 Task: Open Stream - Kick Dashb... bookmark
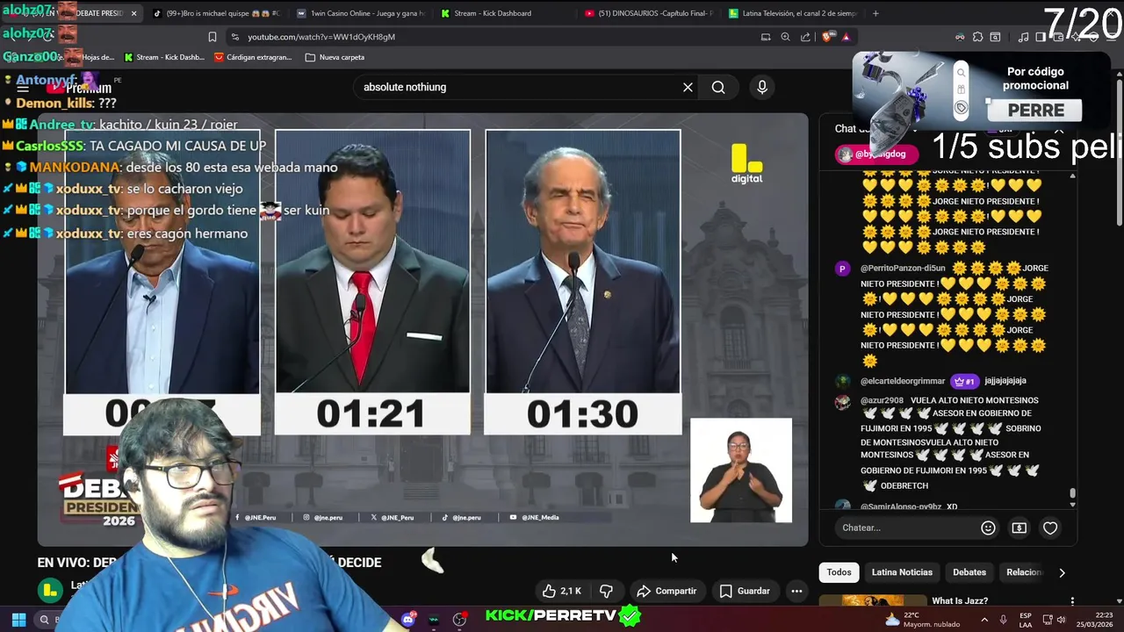tap(164, 57)
